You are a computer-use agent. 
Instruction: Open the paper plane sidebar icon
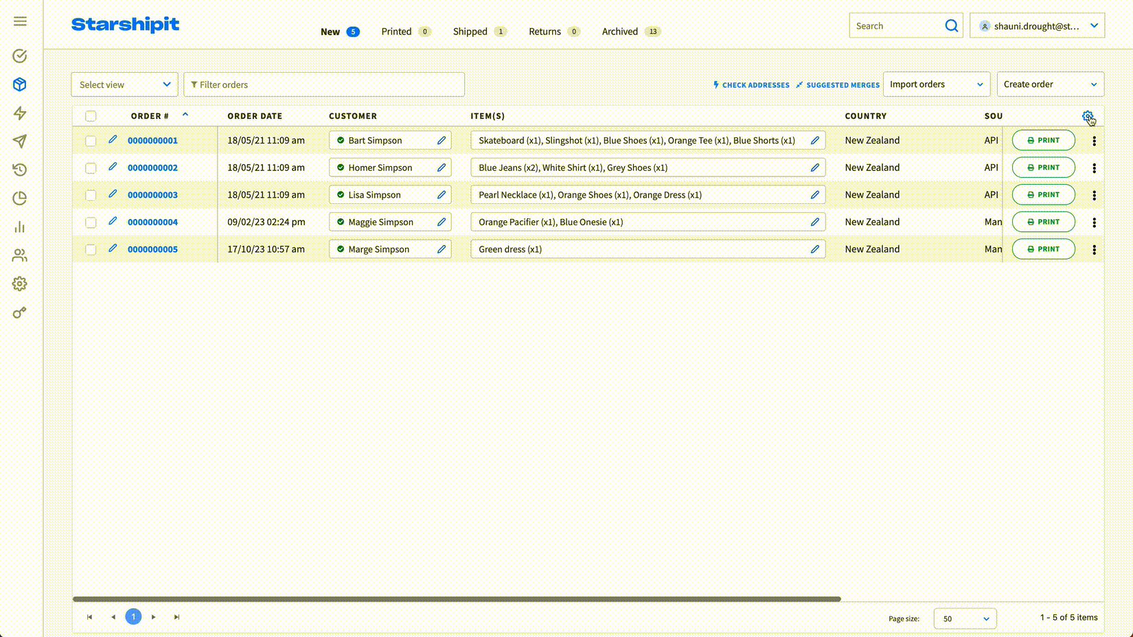20,141
